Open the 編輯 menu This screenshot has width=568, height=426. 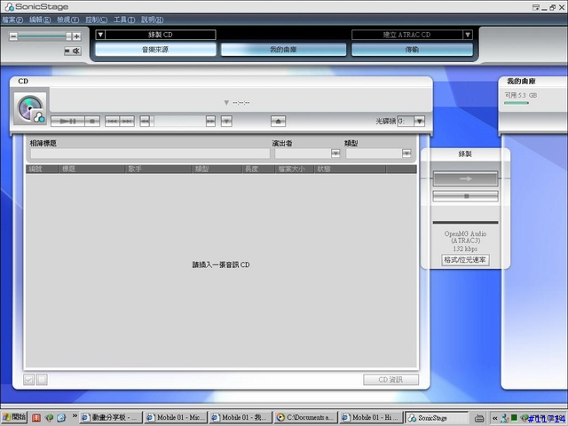[x=40, y=20]
